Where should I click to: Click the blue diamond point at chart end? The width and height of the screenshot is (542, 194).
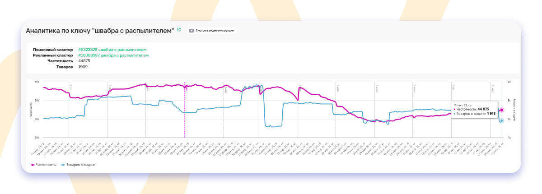coord(501,120)
